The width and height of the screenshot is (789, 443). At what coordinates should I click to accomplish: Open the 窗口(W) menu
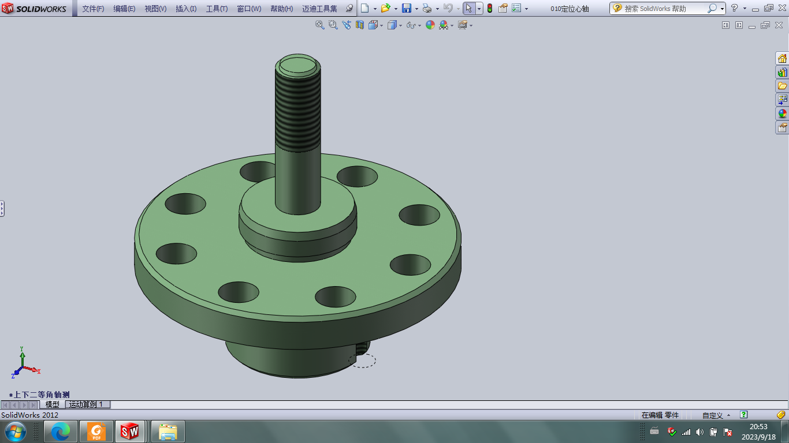[249, 9]
